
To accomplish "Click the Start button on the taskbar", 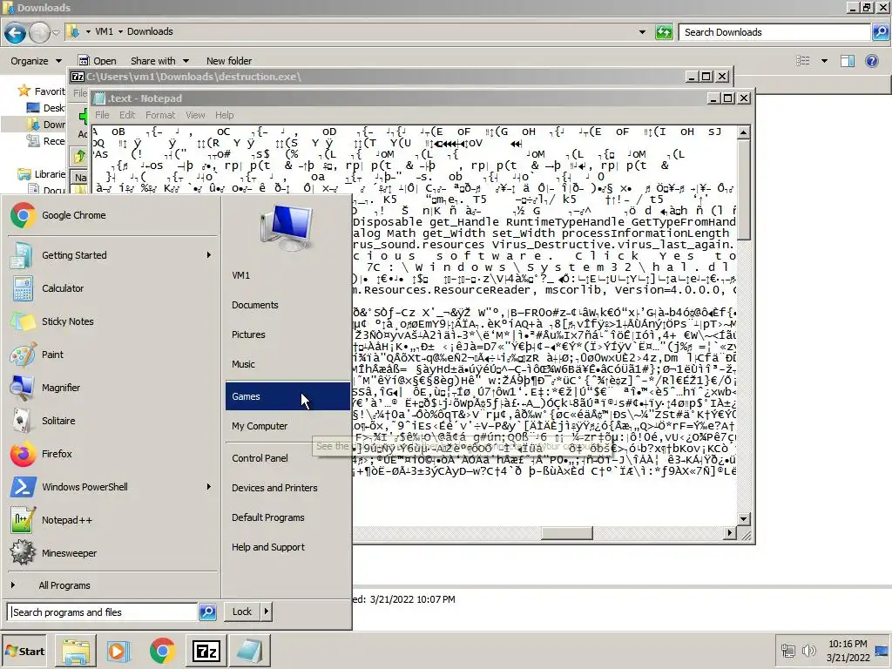I will [24, 652].
